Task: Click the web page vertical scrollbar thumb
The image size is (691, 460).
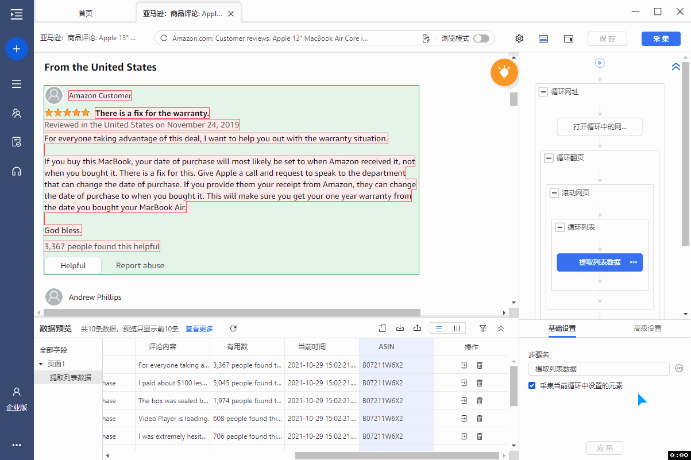Action: (514, 99)
